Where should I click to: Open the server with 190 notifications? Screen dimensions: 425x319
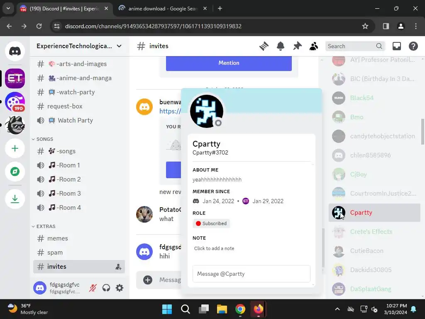pyautogui.click(x=15, y=102)
